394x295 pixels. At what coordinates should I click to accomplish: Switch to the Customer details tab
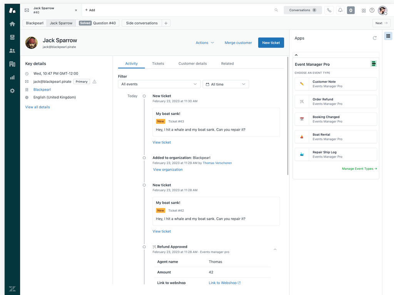click(x=192, y=63)
